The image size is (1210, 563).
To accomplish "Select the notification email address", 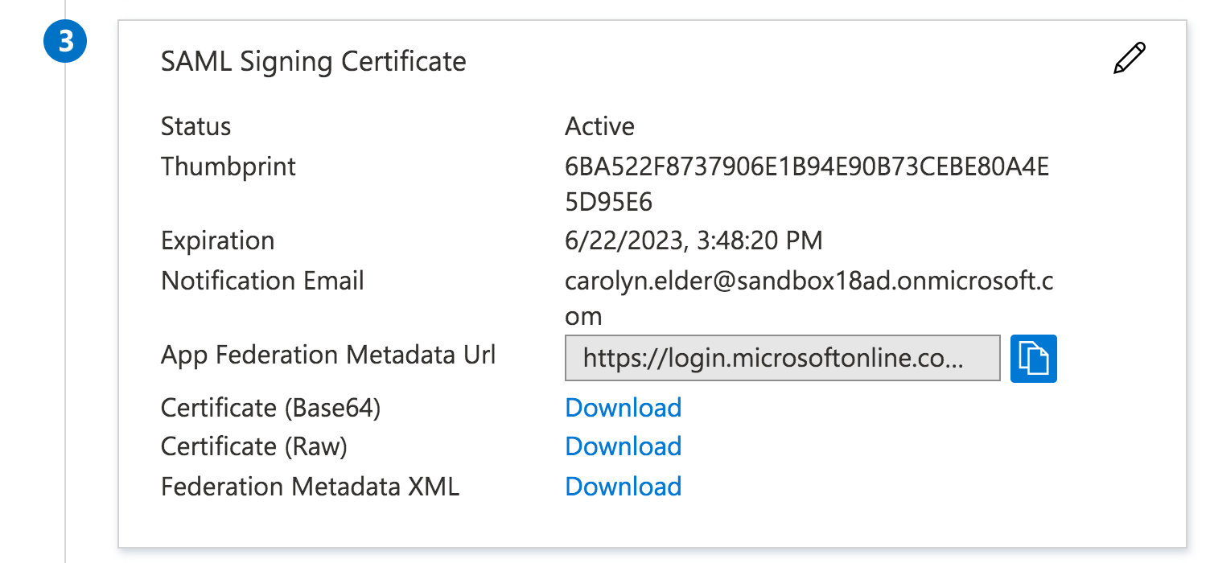I will 811,281.
